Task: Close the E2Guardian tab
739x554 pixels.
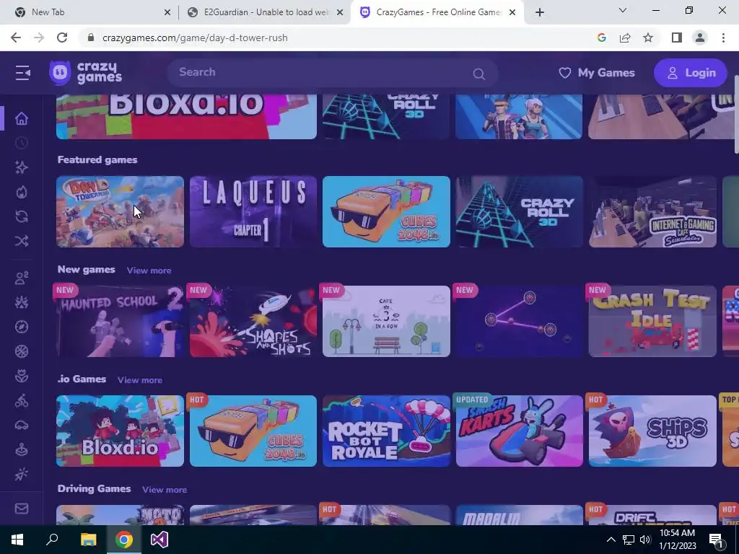Action: click(x=340, y=13)
